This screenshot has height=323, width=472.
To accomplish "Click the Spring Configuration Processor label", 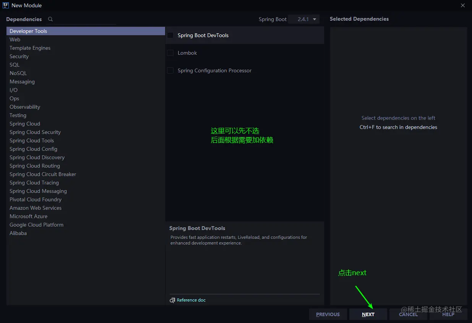I will (214, 70).
